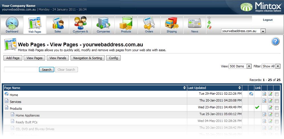
Task: Click the View Pages button
Action: click(x=35, y=58)
